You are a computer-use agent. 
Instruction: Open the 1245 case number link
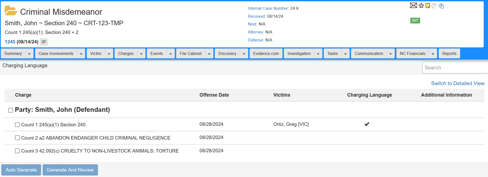click(x=10, y=42)
